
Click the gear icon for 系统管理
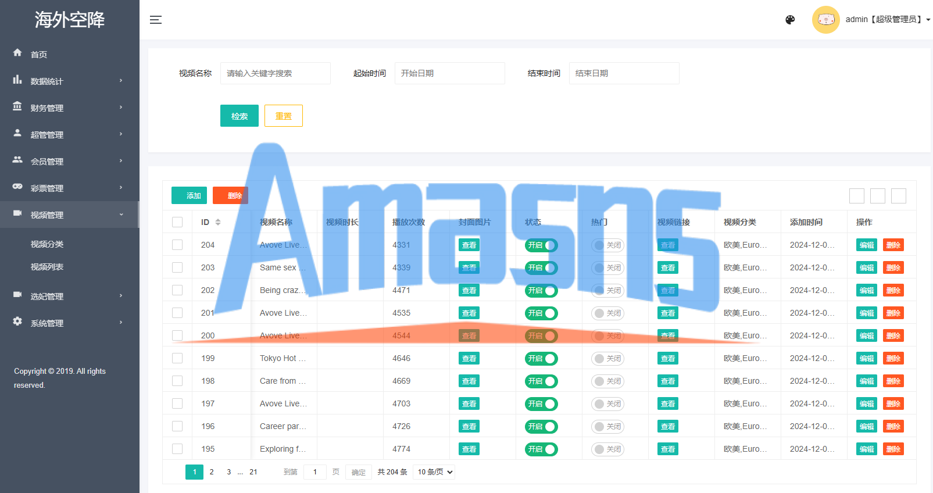click(17, 321)
